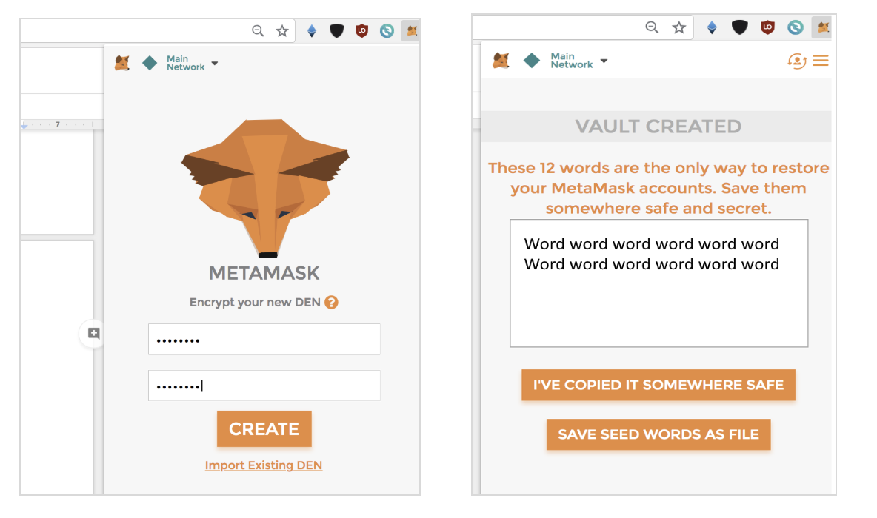877x518 pixels.
Task: Click the bookmark star in right browser toolbar
Action: tap(678, 27)
